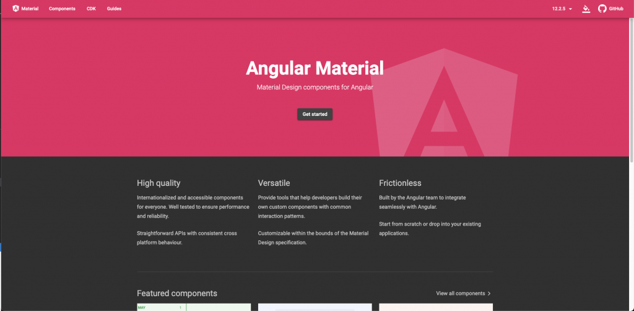Click the Featured components heading

point(177,294)
